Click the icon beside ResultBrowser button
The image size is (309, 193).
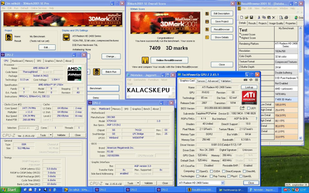pos(207,29)
